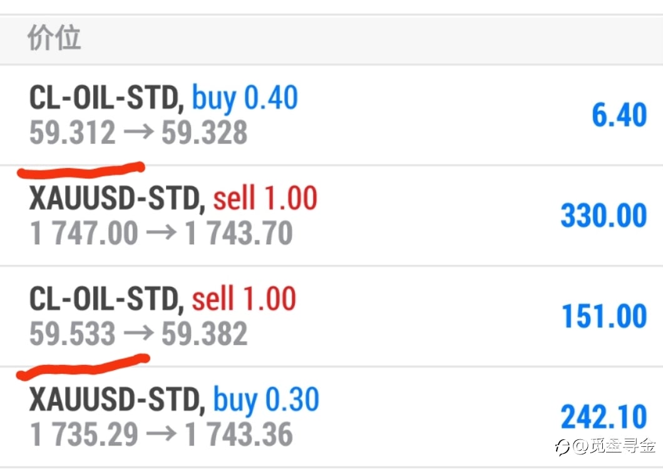Click the price range 1 747.00 → 1 743.70
The height and width of the screenshot is (475, 663).
point(161,233)
